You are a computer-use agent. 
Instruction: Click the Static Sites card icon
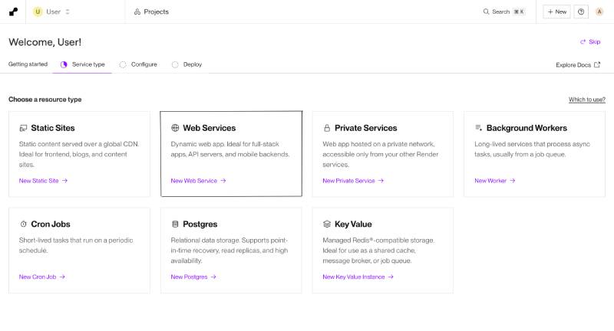coord(24,128)
